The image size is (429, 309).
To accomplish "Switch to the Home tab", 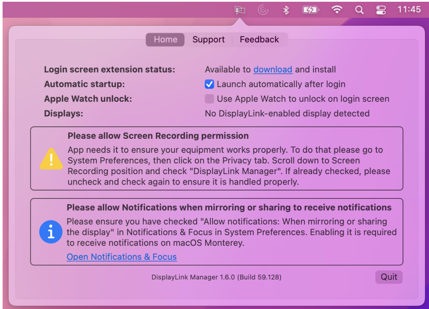I will pos(165,39).
